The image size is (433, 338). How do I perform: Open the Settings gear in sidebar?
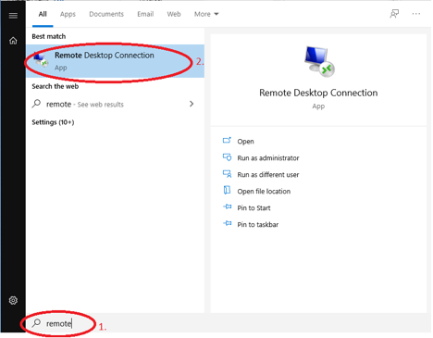coord(13,300)
